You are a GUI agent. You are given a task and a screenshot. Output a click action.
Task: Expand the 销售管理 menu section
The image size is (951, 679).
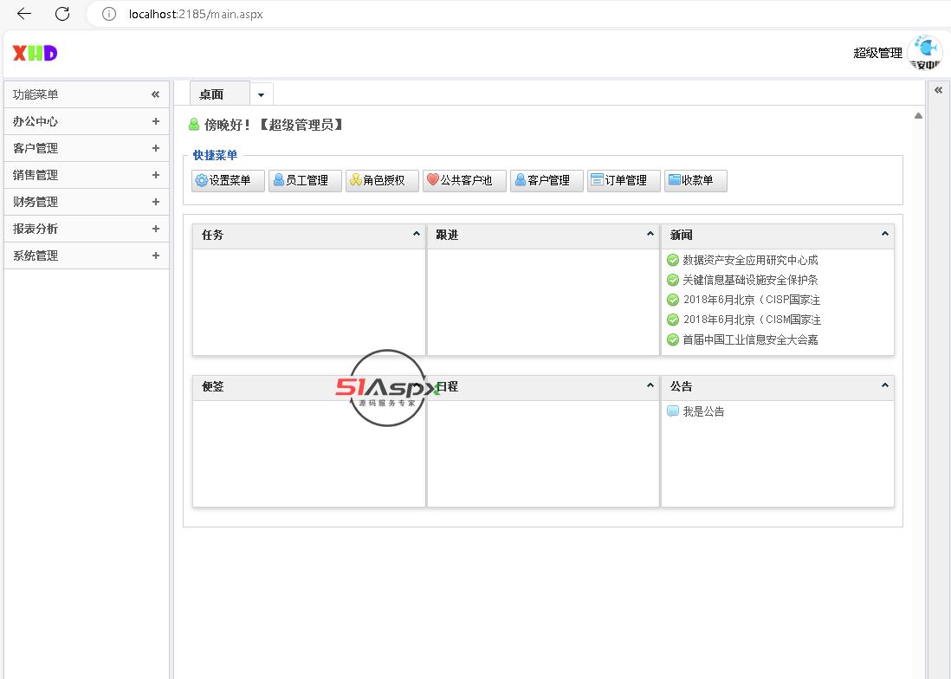[x=156, y=175]
